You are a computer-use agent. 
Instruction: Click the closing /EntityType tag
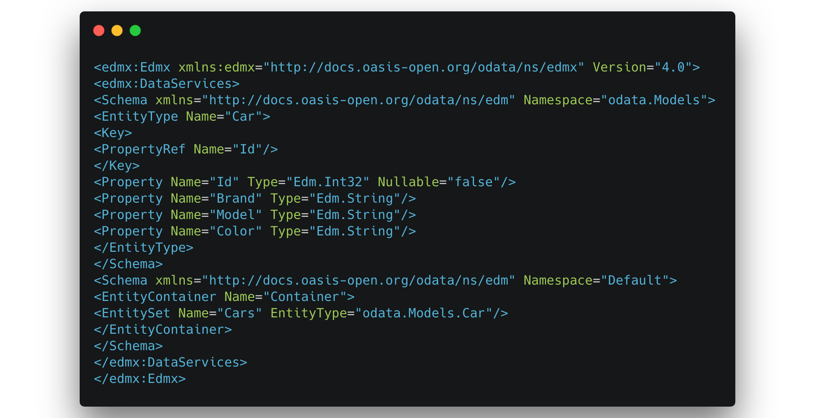tap(143, 248)
